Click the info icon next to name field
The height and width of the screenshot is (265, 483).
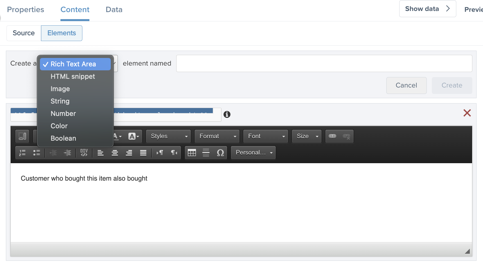[227, 114]
